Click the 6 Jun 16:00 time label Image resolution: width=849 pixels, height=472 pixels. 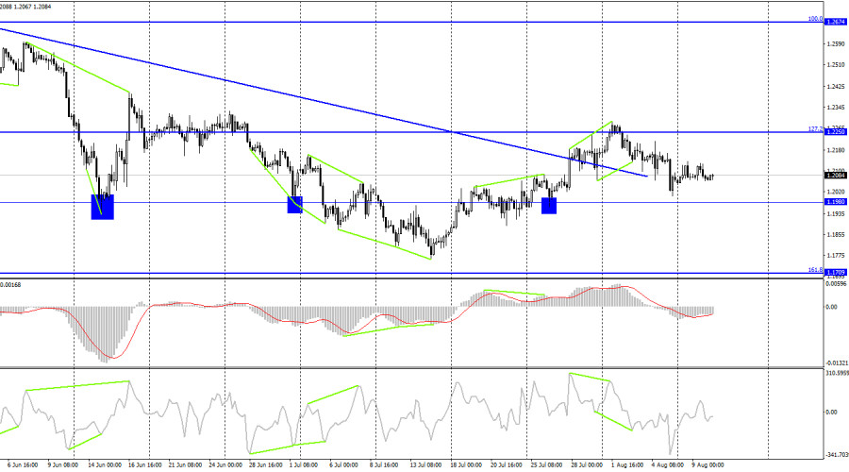23,465
